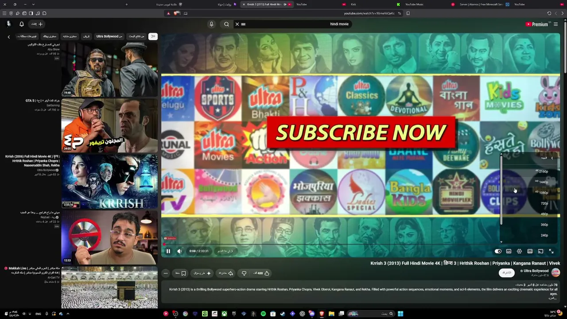This screenshot has width=567, height=319.
Task: Open Makkah Live video title
Action: [32, 271]
